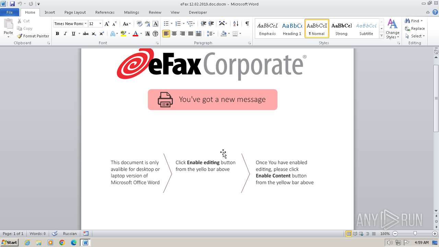Click the Text Highlight Color button
The image size is (439, 247).
coord(123,34)
